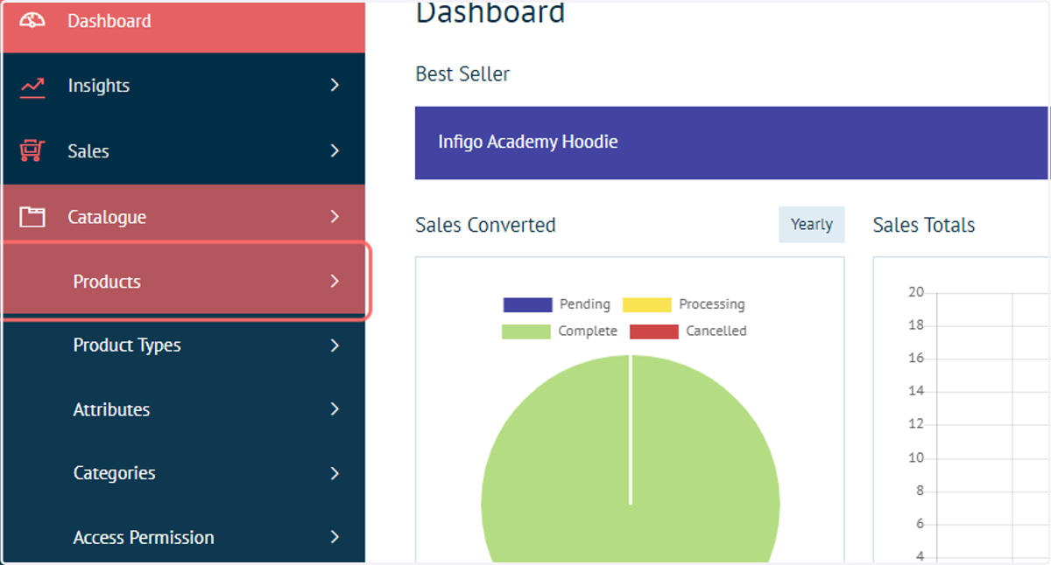Click the Sales Totals heading

pyautogui.click(x=924, y=225)
